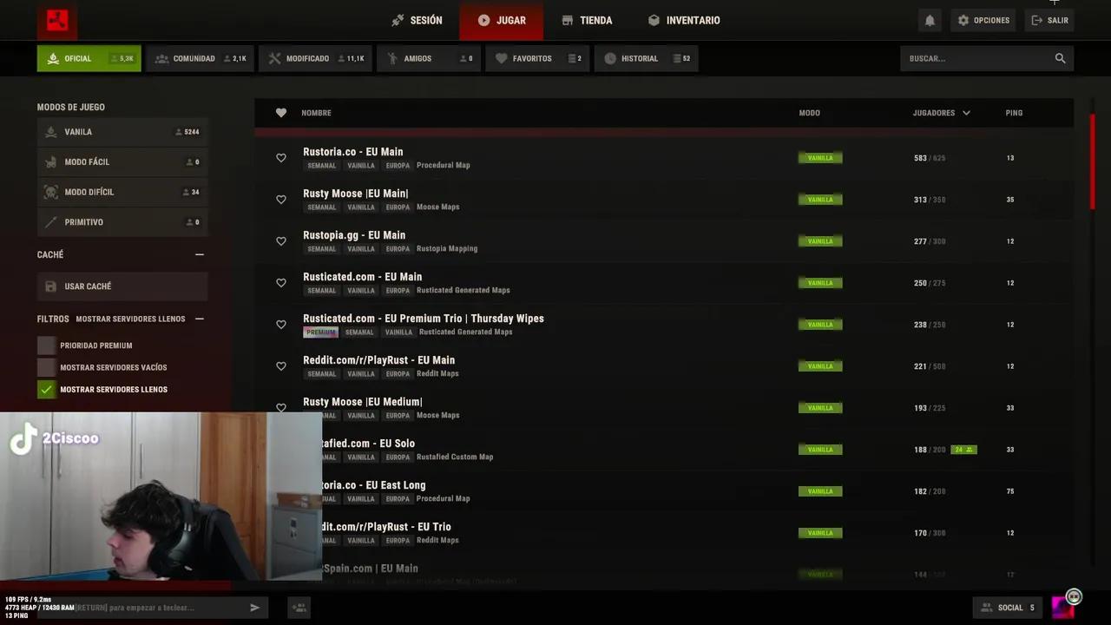Sort by Ping column header
1111x625 pixels.
1014,113
